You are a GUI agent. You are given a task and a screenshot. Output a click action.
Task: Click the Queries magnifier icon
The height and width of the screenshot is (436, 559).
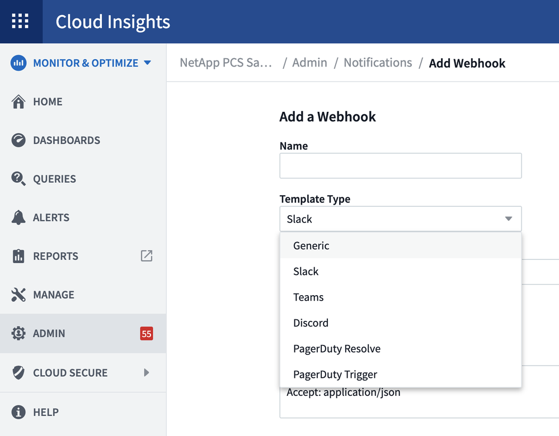point(18,179)
